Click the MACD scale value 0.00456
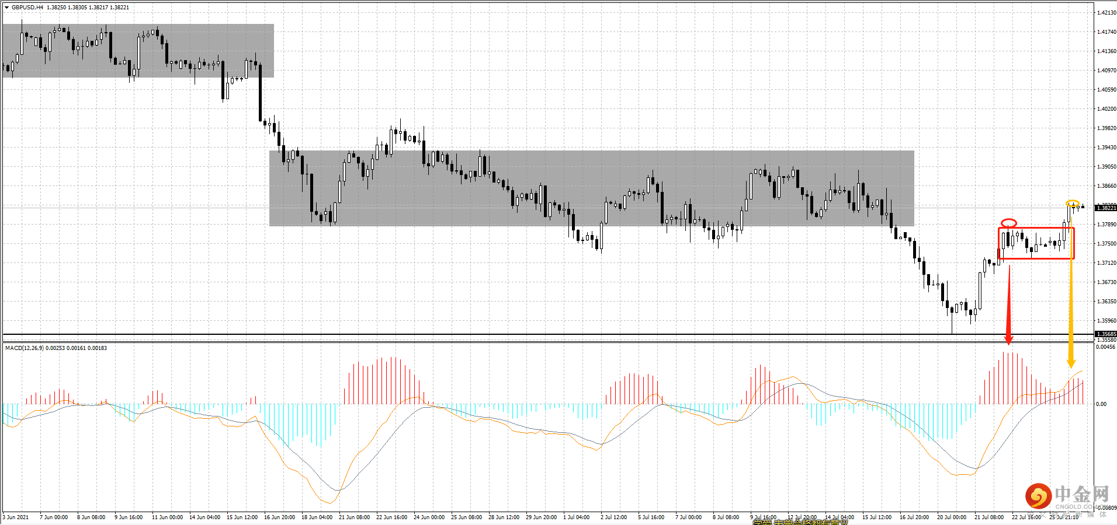Viewport: 1117px width, 525px height. point(1105,347)
